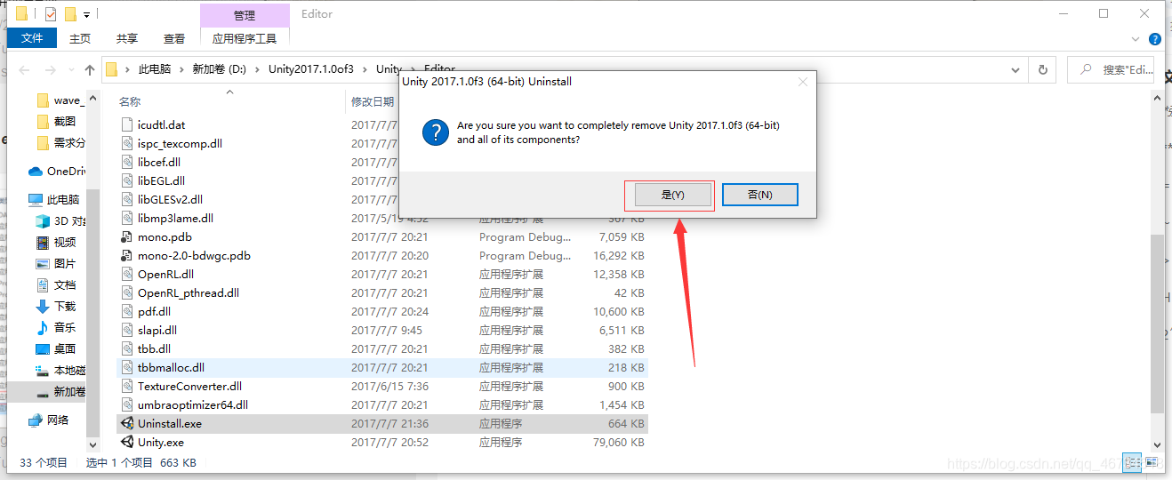Expand the chevron after Unity2017.1.0of3 in breadcrumb
The image size is (1172, 480).
pos(365,69)
